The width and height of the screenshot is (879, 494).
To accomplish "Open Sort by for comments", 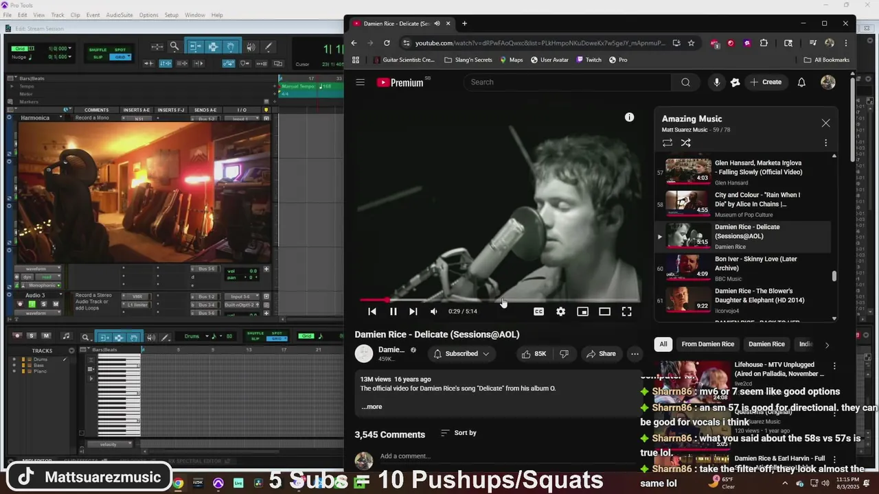I will click(x=458, y=433).
